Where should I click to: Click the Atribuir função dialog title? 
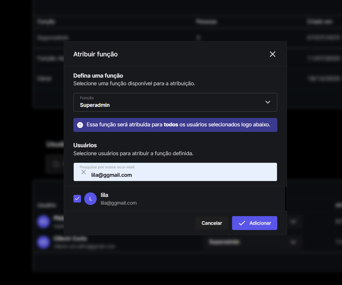95,54
